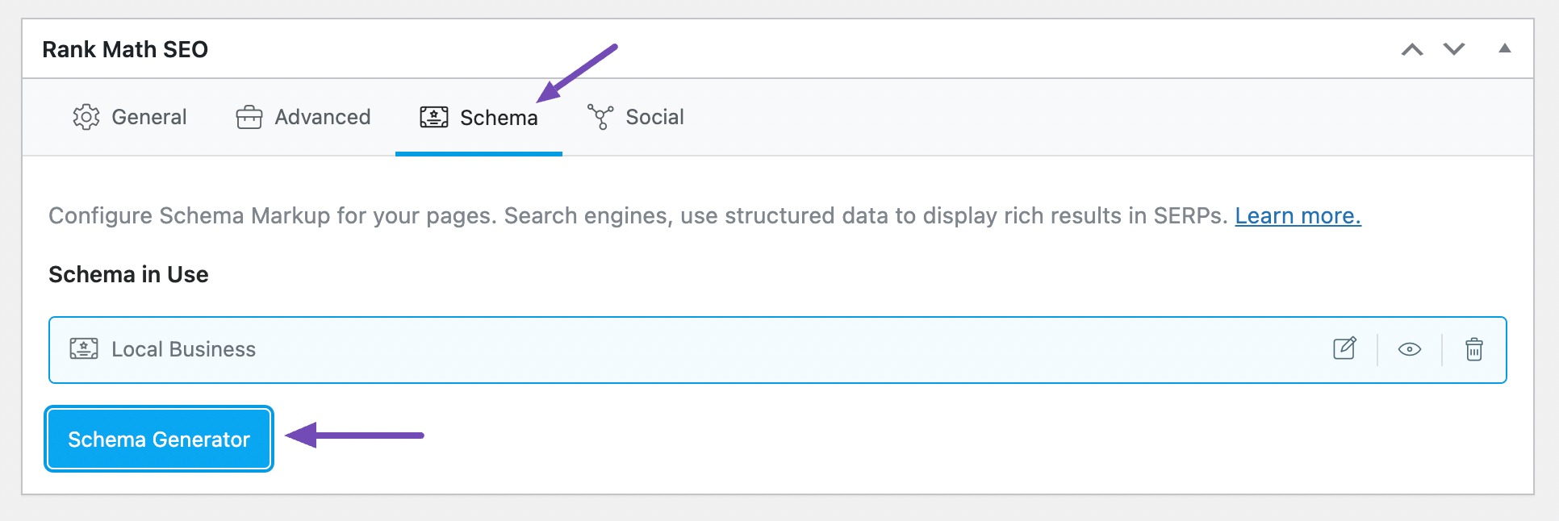Select the Schema tab label
Viewport: 1559px width, 521px height.
tap(499, 118)
